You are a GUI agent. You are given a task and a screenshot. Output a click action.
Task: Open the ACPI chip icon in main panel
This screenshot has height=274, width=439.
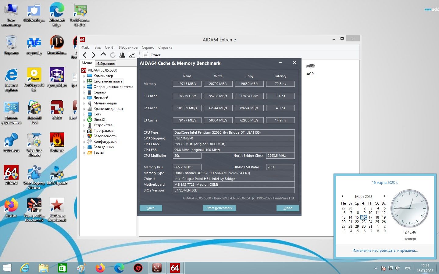[311, 70]
